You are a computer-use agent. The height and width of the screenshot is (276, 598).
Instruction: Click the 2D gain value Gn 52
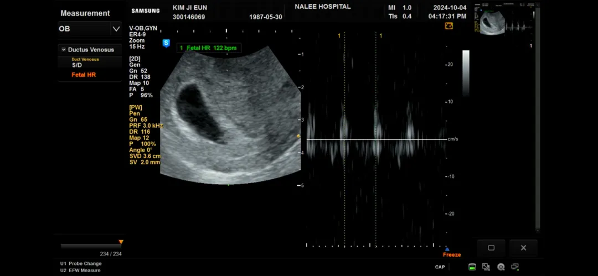pyautogui.click(x=138, y=71)
